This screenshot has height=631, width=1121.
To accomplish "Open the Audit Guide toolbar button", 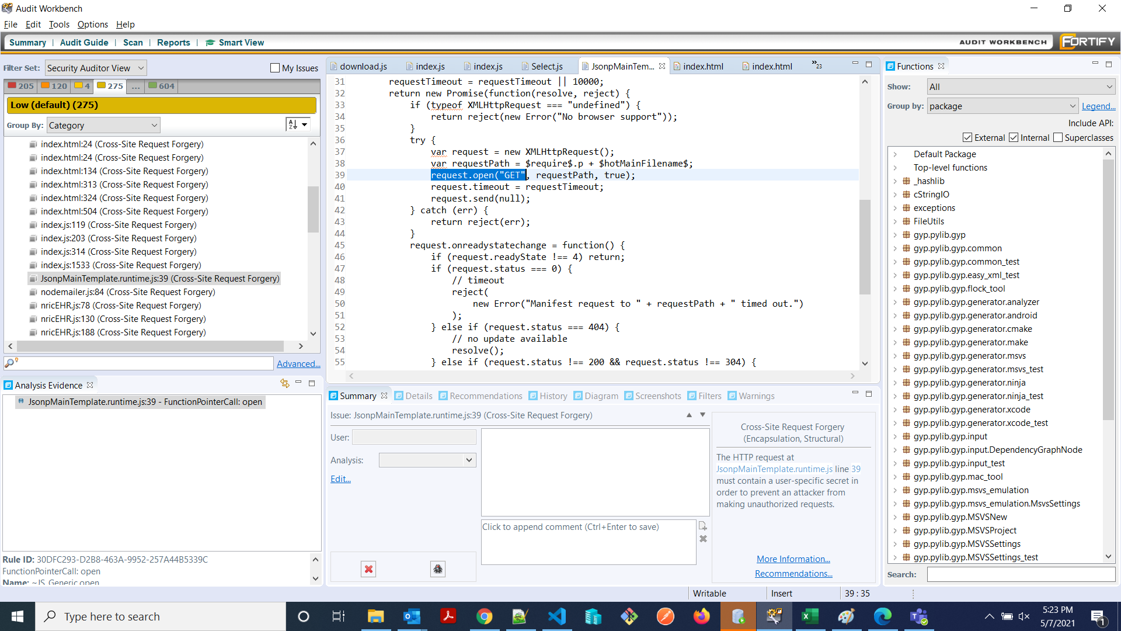I will tap(84, 43).
